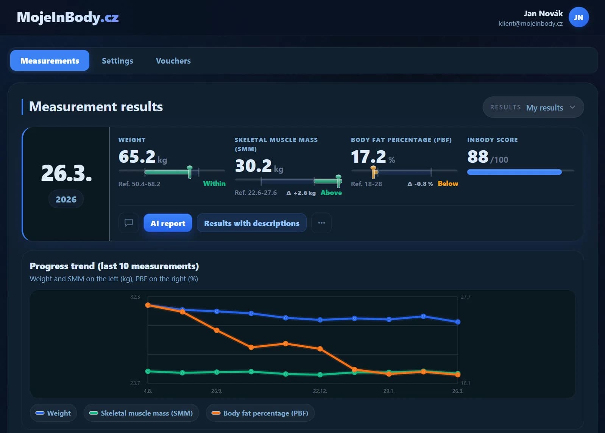
Task: Click the last Weight point at 26.3.
Action: pos(458,322)
